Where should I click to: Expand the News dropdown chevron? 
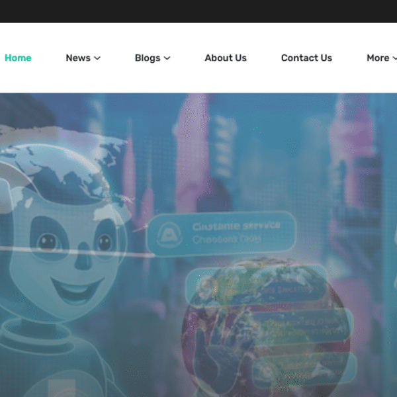(97, 58)
